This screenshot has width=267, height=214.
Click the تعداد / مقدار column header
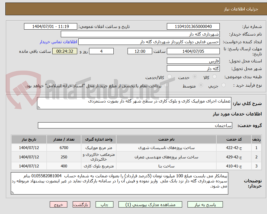point(64,139)
